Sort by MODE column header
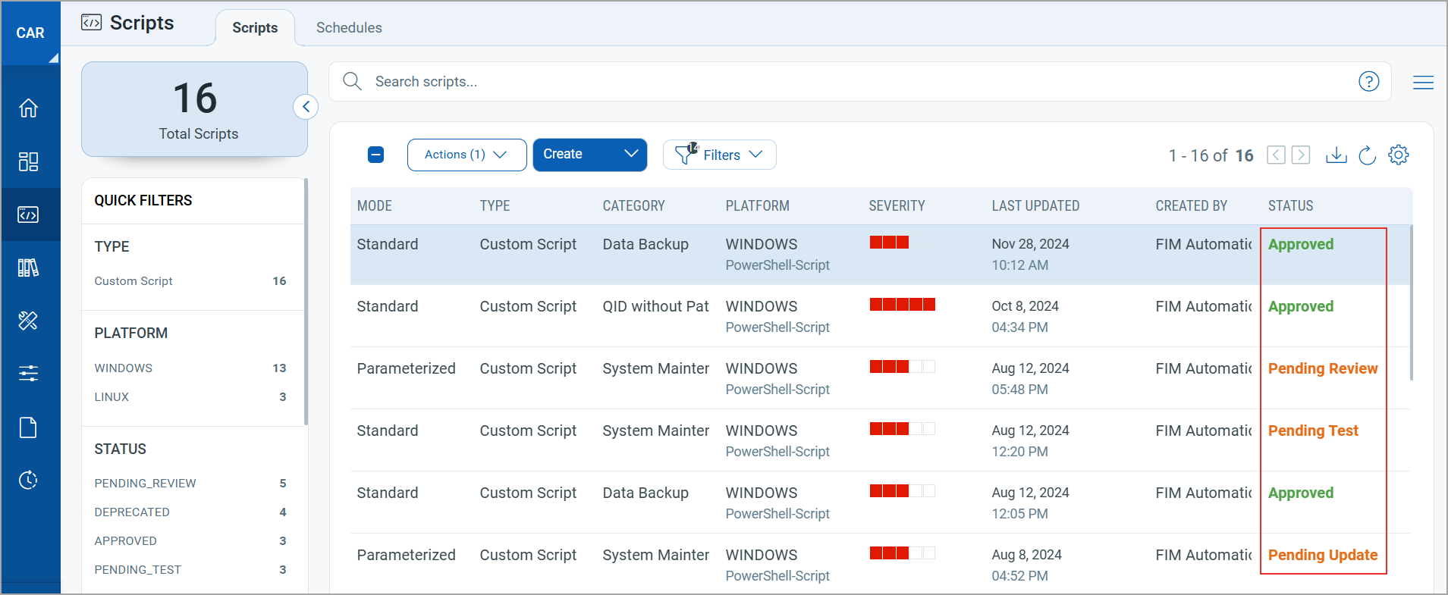The image size is (1448, 595). (375, 206)
